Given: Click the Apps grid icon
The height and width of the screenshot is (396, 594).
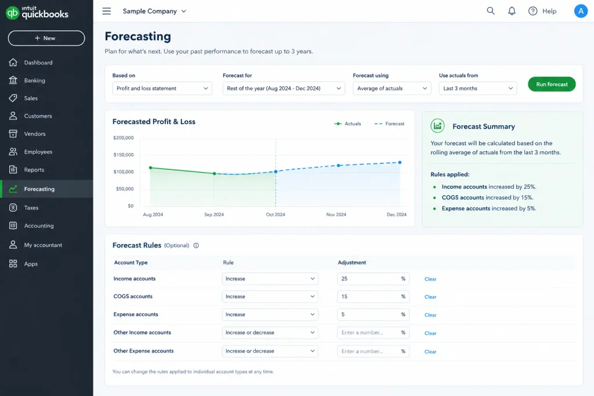Looking at the screenshot, I should pos(13,264).
